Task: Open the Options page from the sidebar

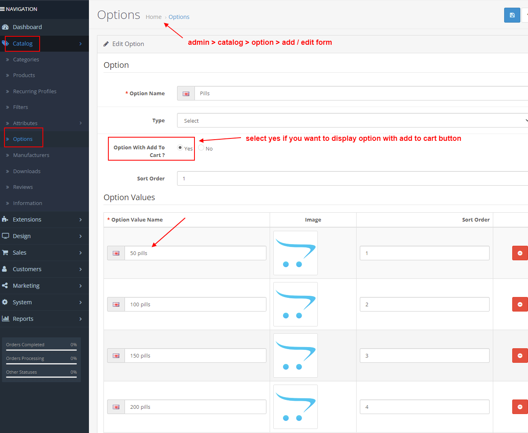Action: point(23,139)
